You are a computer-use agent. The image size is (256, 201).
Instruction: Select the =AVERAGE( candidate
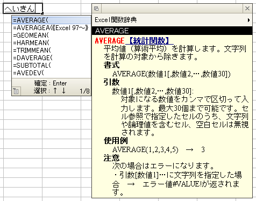point(52,20)
